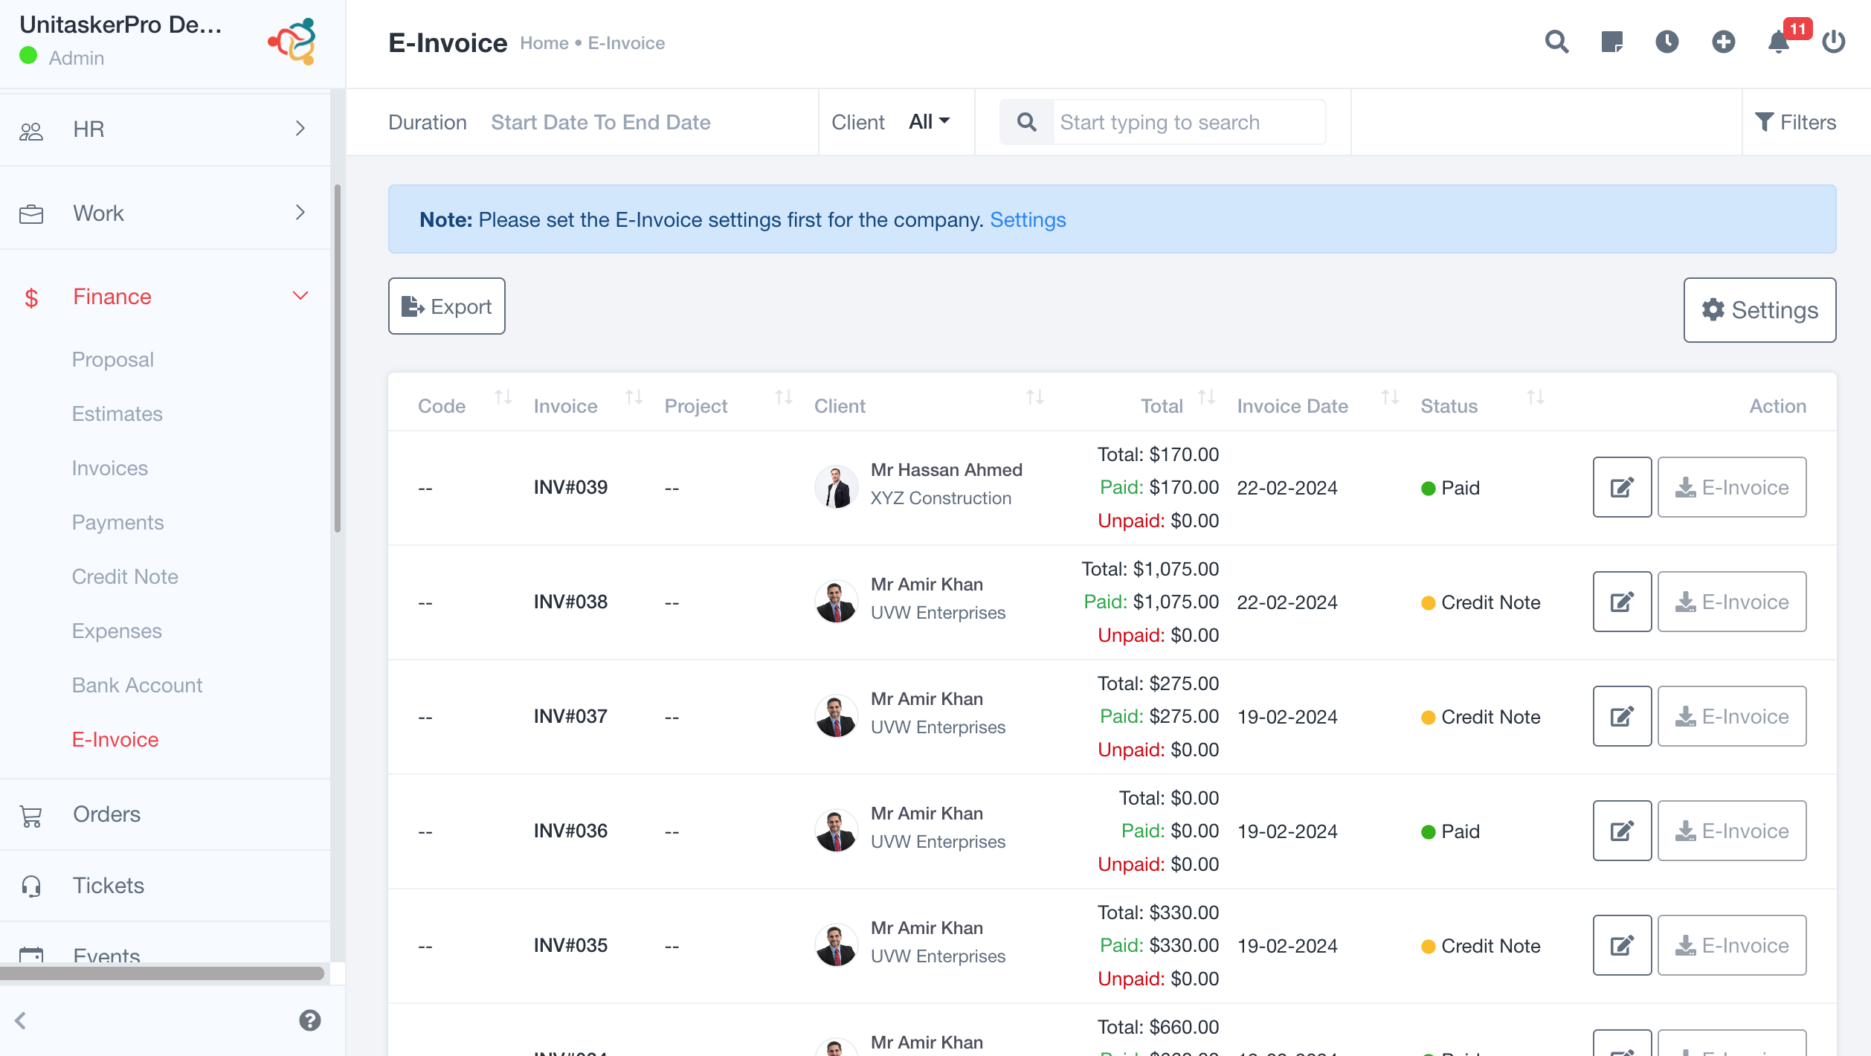Sort table by Total column arrows
The width and height of the screenshot is (1871, 1056).
(x=1207, y=397)
